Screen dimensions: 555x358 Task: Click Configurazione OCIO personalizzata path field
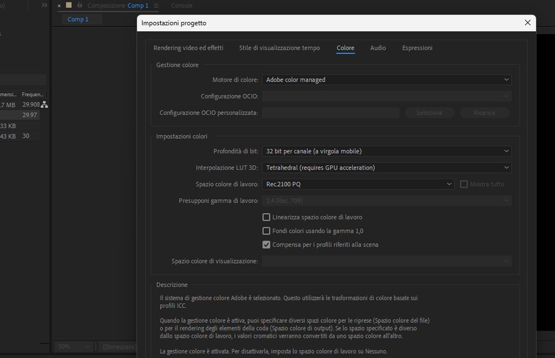tap(331, 113)
